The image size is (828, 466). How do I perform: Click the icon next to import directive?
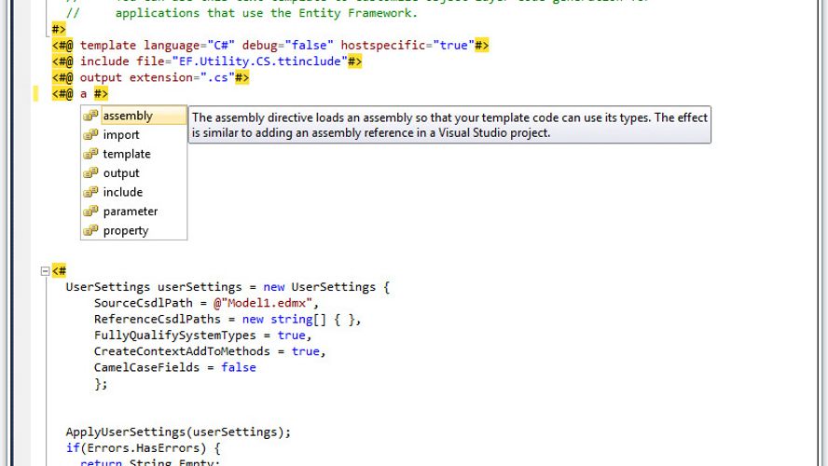(x=90, y=135)
